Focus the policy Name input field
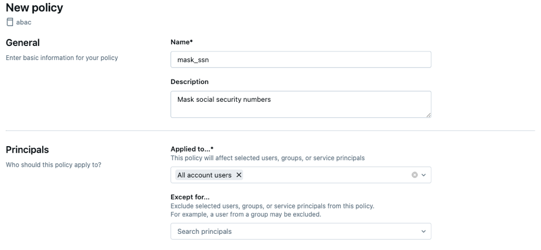Viewport: 541px width, 250px height. 300,60
